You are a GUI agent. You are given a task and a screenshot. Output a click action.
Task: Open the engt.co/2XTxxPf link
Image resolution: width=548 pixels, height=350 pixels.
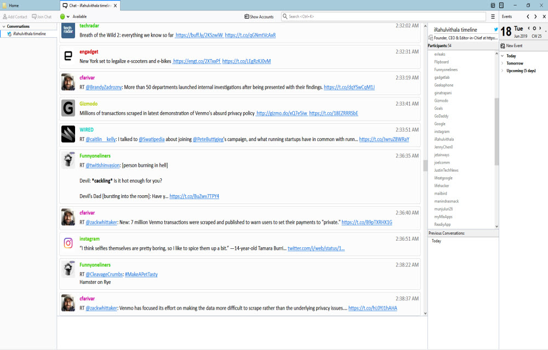(x=197, y=61)
